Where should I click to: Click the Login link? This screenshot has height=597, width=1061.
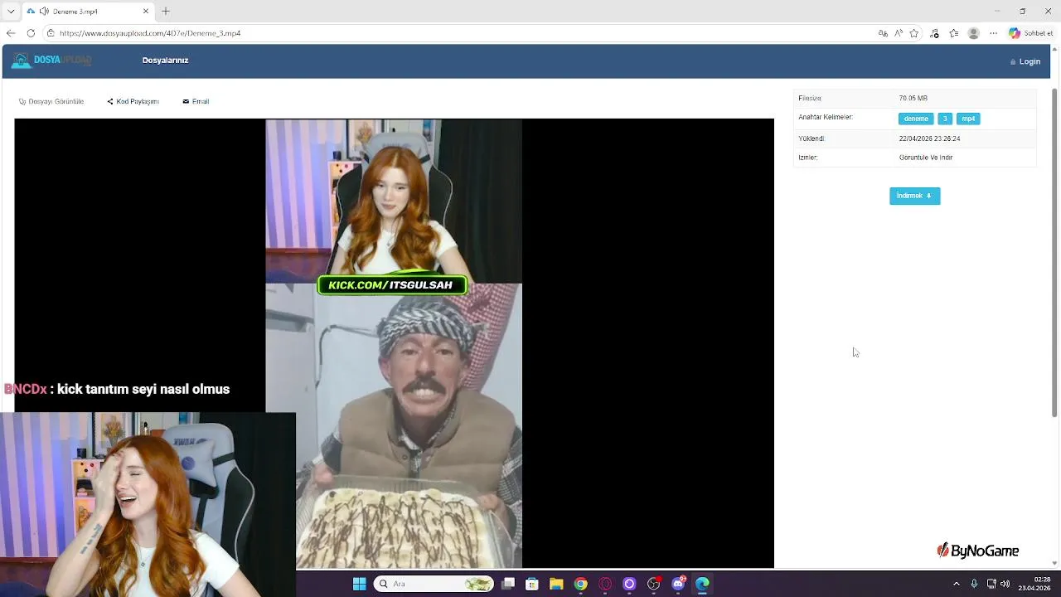coord(1025,61)
